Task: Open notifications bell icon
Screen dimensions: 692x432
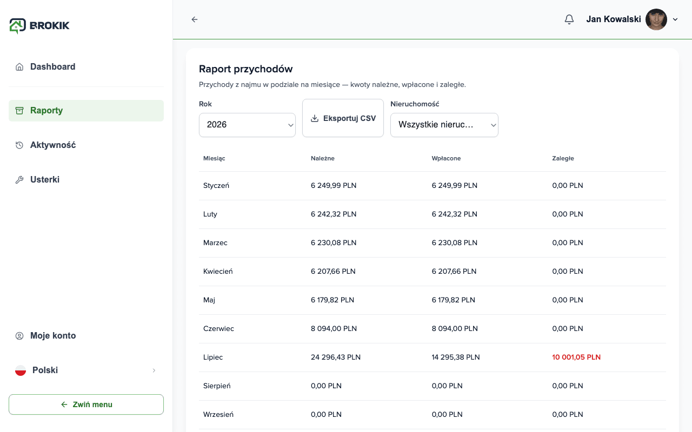Action: coord(569,19)
